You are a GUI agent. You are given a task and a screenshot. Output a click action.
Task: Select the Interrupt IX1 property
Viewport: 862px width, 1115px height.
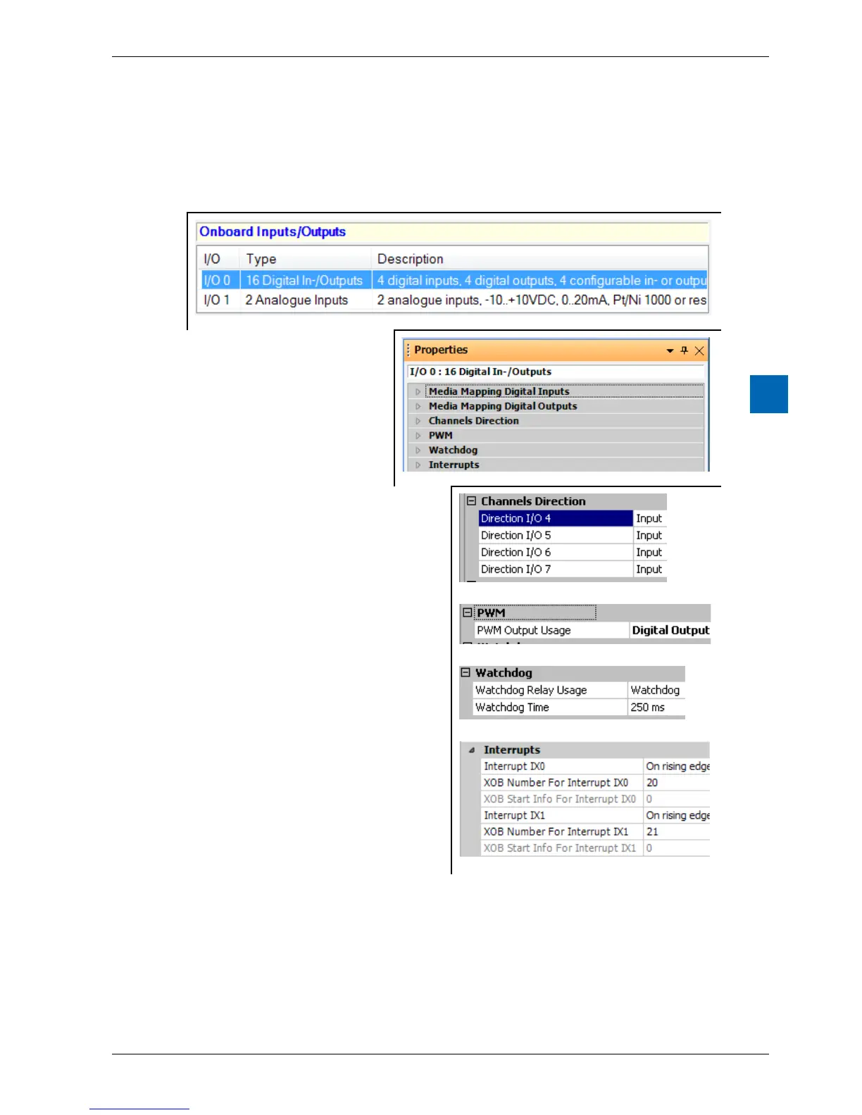562,815
